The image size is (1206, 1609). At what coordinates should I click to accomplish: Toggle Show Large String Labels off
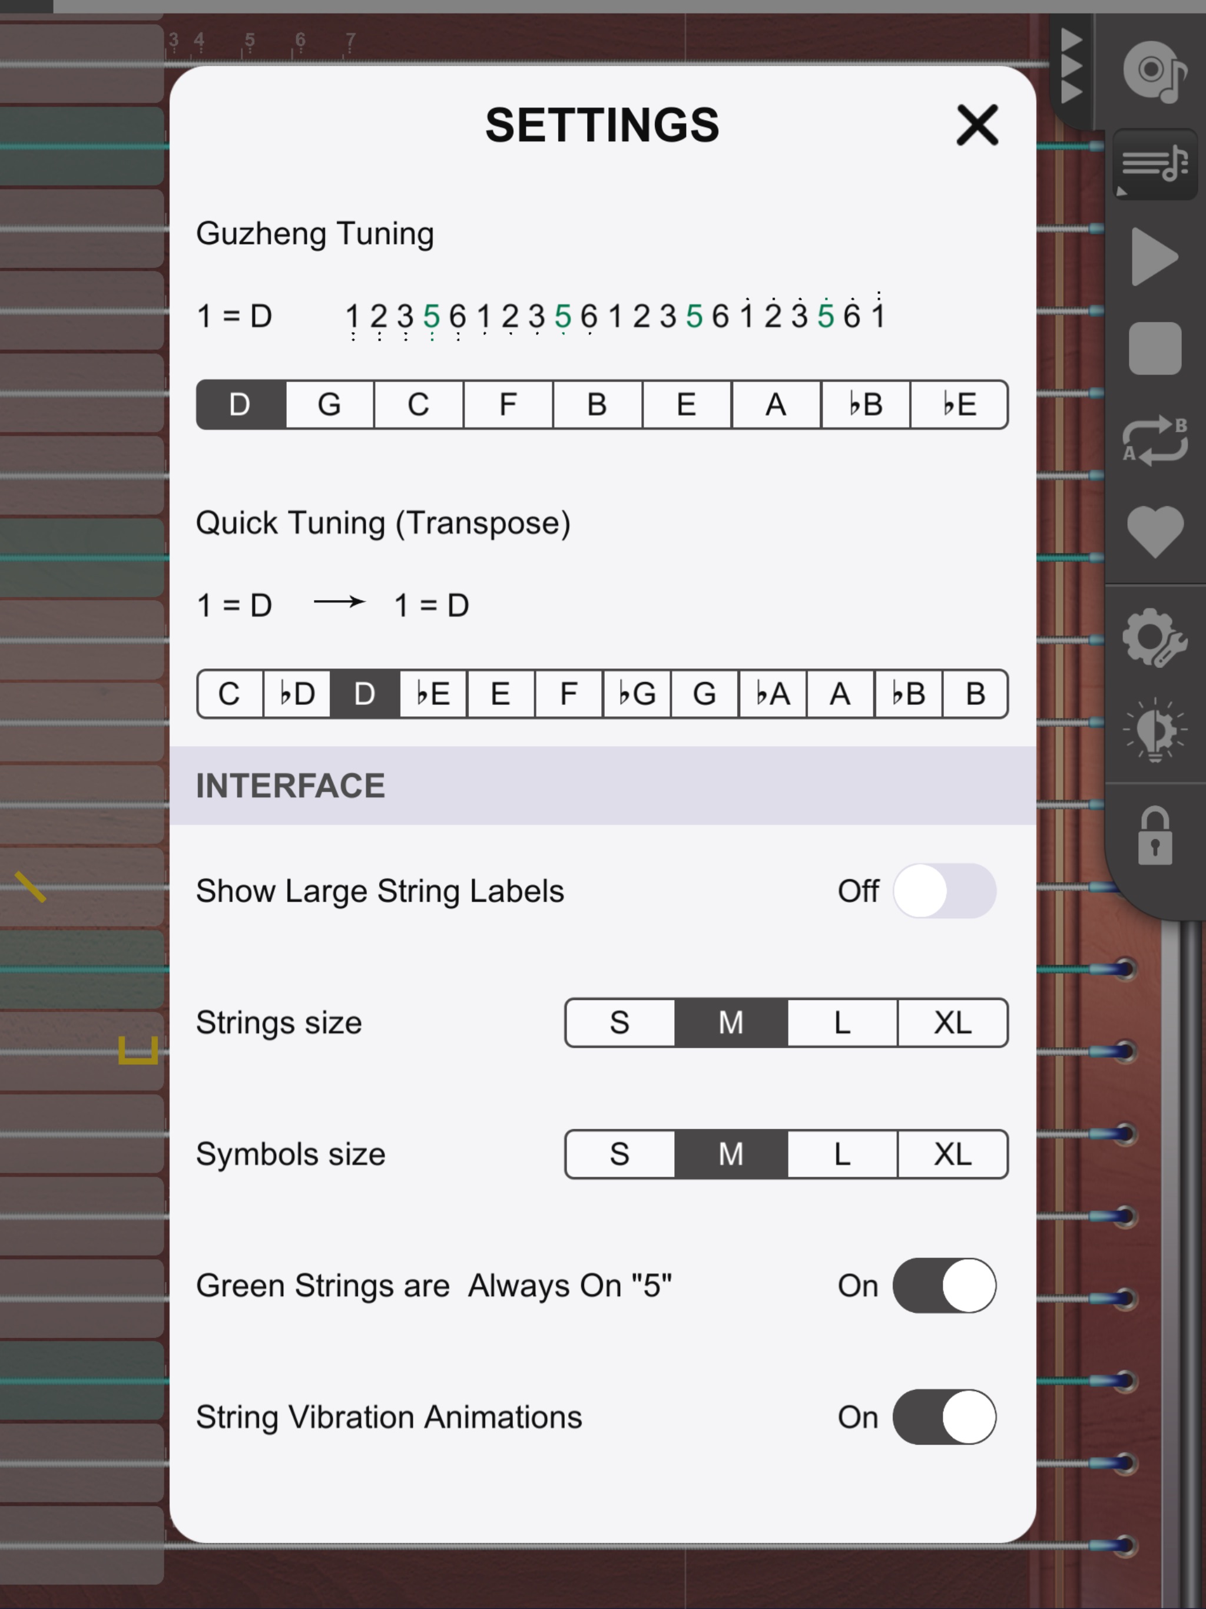(x=944, y=889)
